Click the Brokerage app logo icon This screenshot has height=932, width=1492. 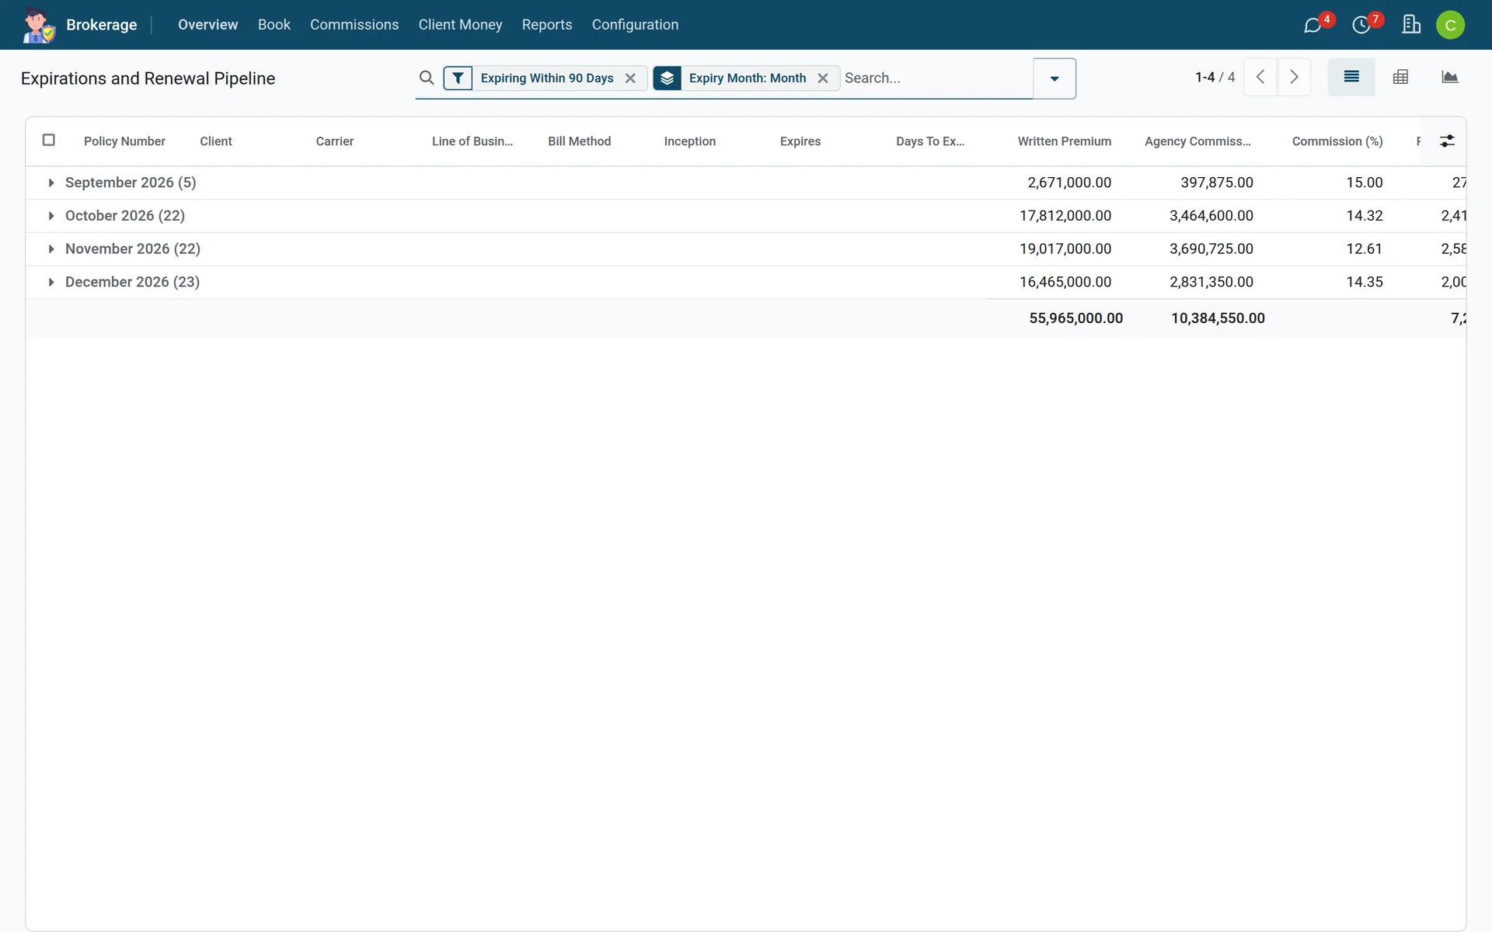click(x=38, y=25)
